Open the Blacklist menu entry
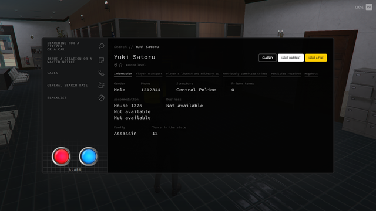Screen dimensions: 376x211 (57, 98)
